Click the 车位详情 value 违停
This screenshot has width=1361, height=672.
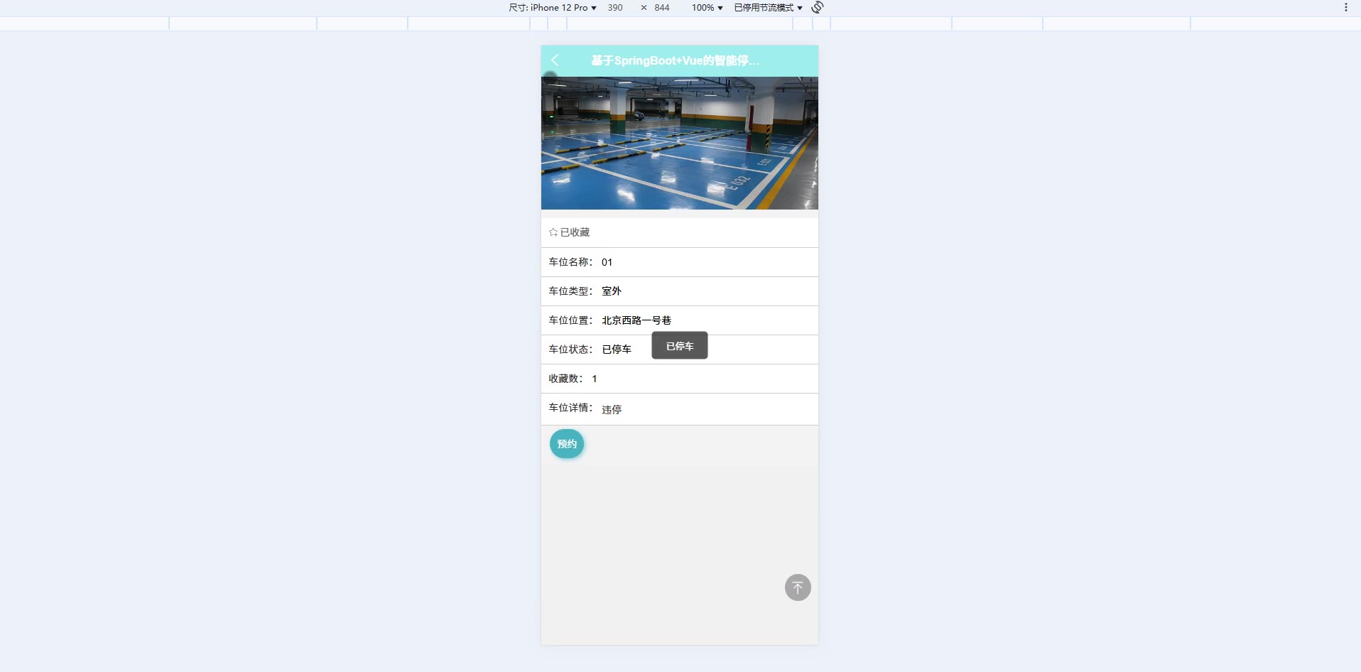(612, 410)
